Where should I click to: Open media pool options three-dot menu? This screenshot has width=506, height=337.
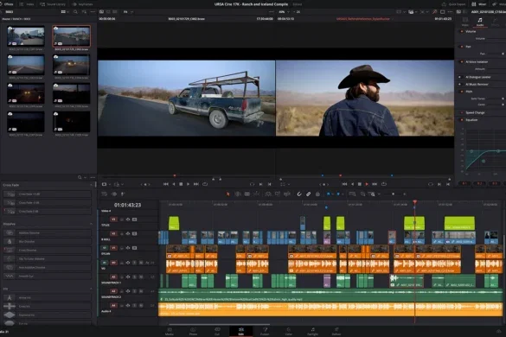93,11
